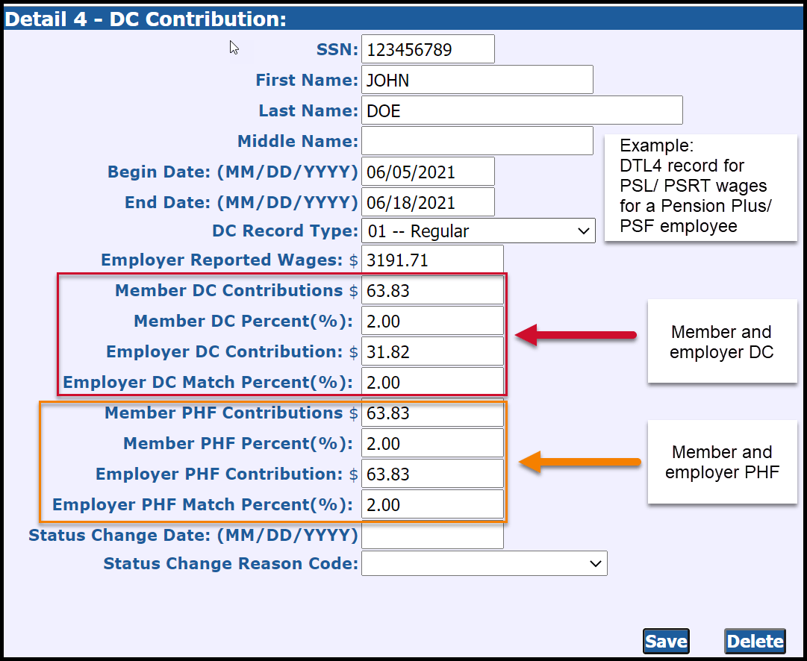Screen dimensions: 807x661
Task: Select the First Name field showing JOHN
Action: point(477,80)
